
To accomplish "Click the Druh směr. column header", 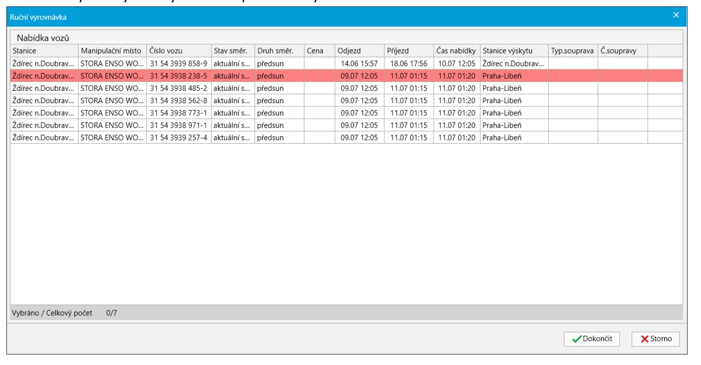I will coord(279,51).
